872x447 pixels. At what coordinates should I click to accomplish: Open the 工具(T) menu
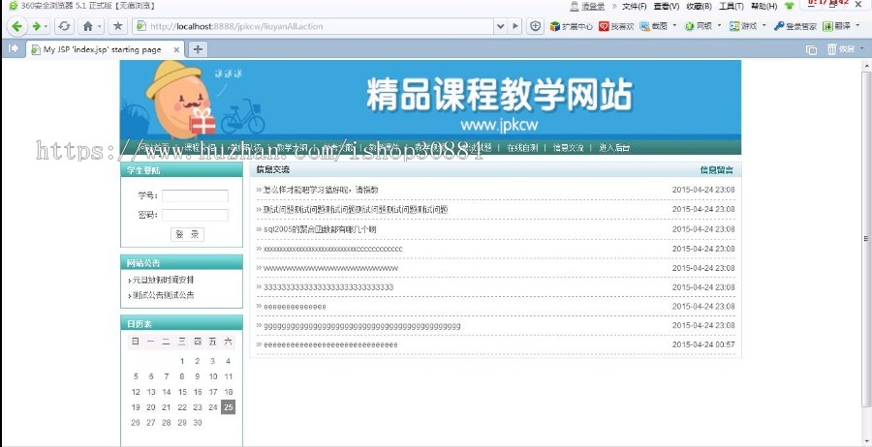pyautogui.click(x=732, y=6)
